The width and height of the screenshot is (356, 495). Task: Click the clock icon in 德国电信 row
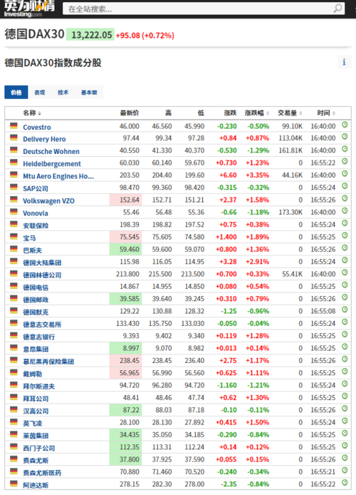pyautogui.click(x=345, y=285)
